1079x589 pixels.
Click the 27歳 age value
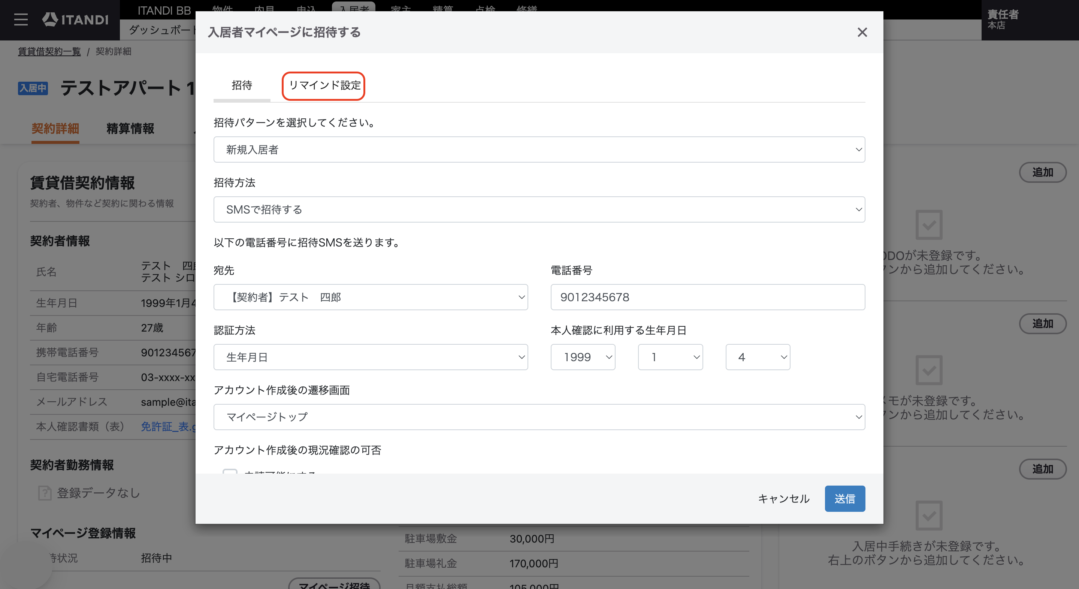click(x=152, y=327)
